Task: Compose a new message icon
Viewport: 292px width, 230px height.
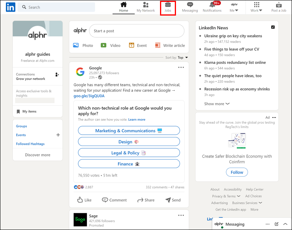Action: [276, 224]
